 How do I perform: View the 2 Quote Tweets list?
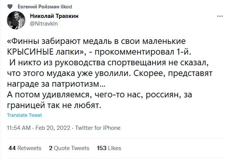[x=69, y=148]
